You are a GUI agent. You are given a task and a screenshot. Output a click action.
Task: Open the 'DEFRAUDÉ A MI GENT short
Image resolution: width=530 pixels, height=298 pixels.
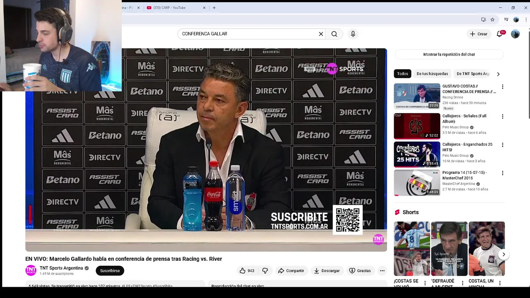click(449, 249)
